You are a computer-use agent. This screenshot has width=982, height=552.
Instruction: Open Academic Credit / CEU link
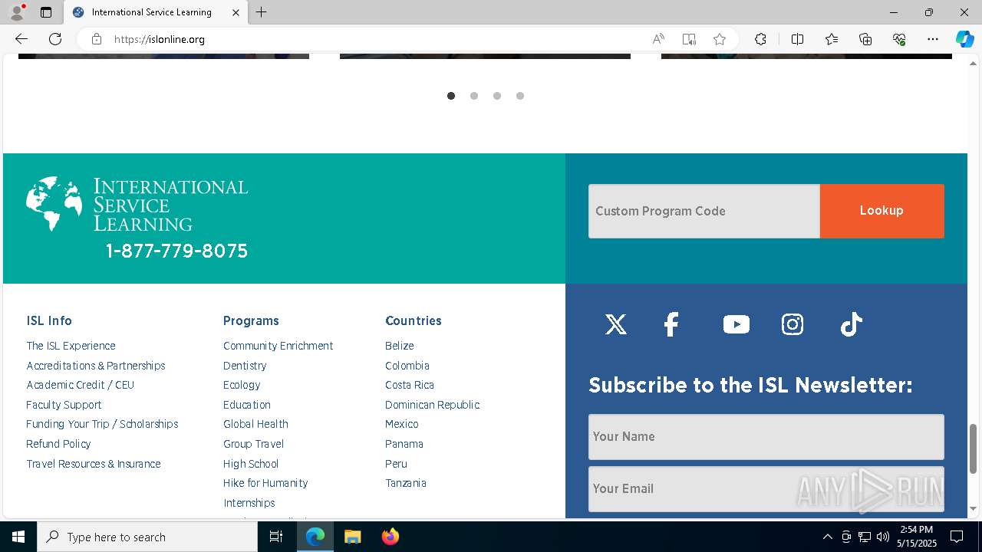tap(81, 385)
